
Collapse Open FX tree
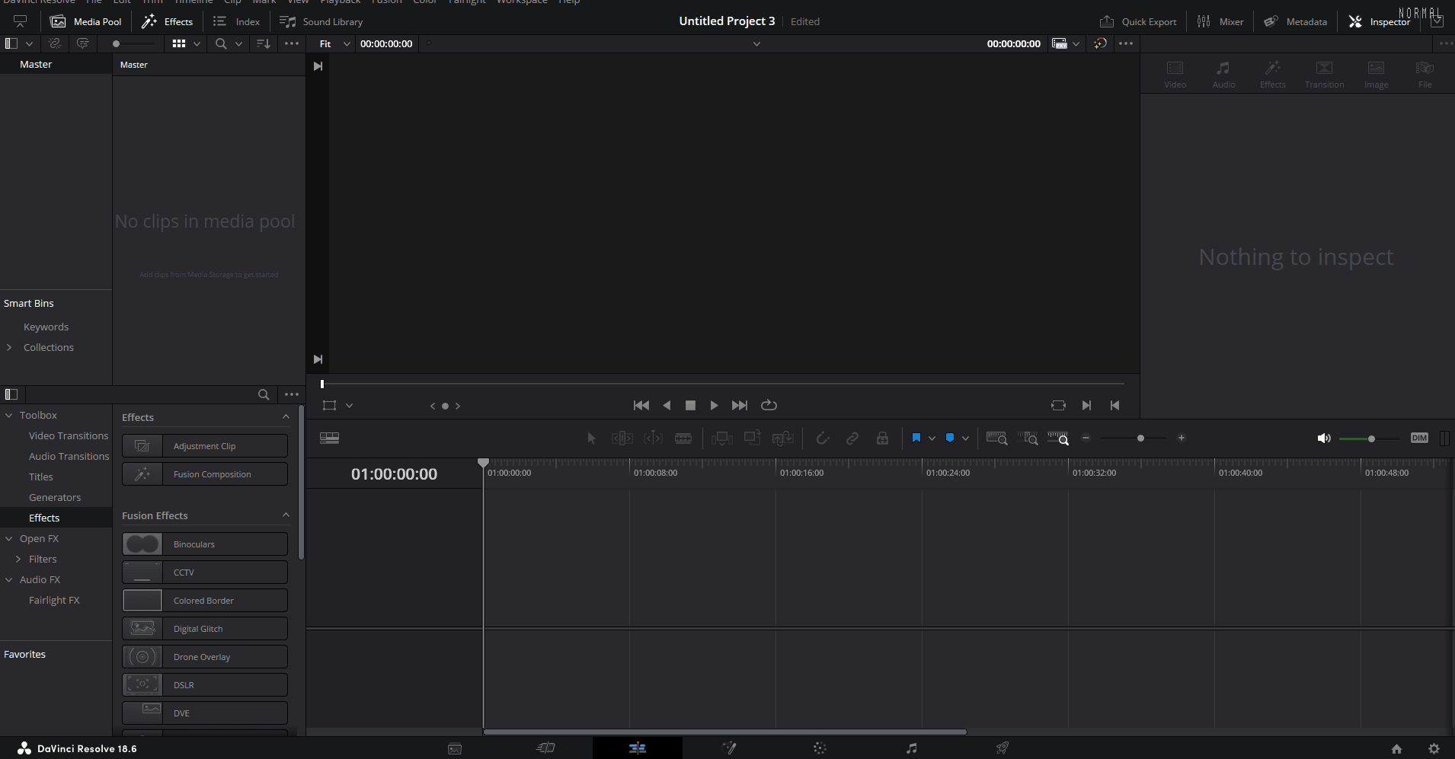pos(9,538)
